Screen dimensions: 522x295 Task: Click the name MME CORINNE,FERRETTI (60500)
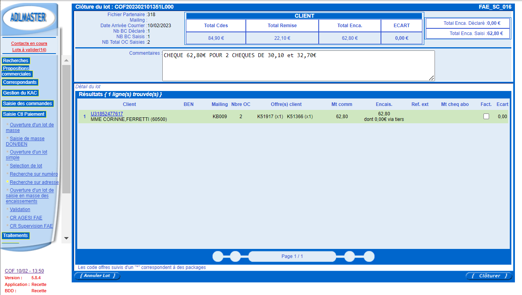click(129, 119)
